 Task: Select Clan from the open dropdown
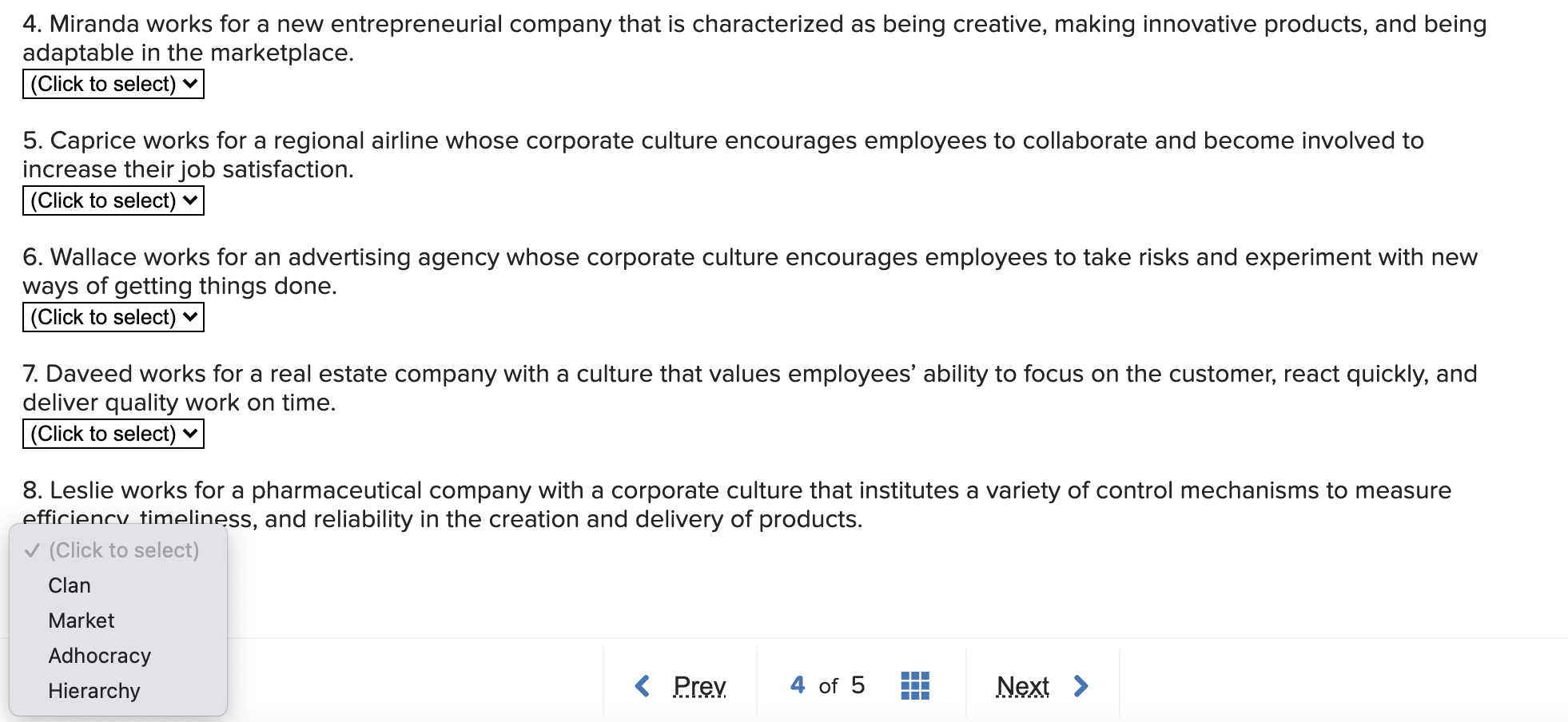(x=68, y=585)
